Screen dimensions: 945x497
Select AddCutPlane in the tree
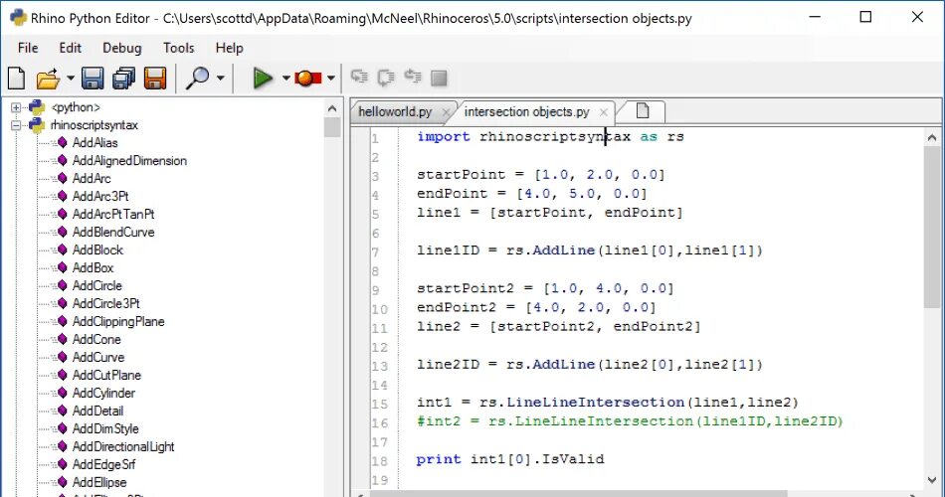click(x=106, y=376)
